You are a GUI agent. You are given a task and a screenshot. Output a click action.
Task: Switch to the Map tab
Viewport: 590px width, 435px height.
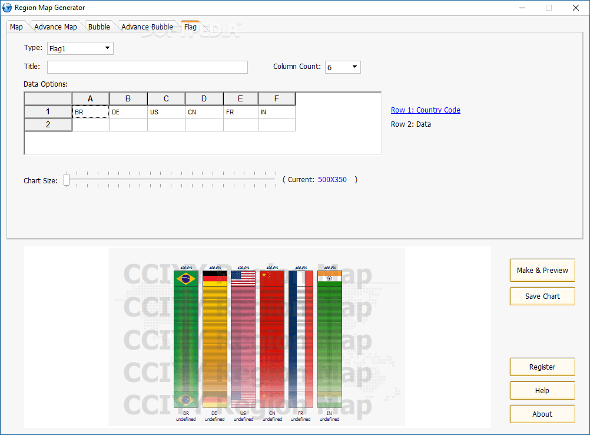tap(16, 27)
